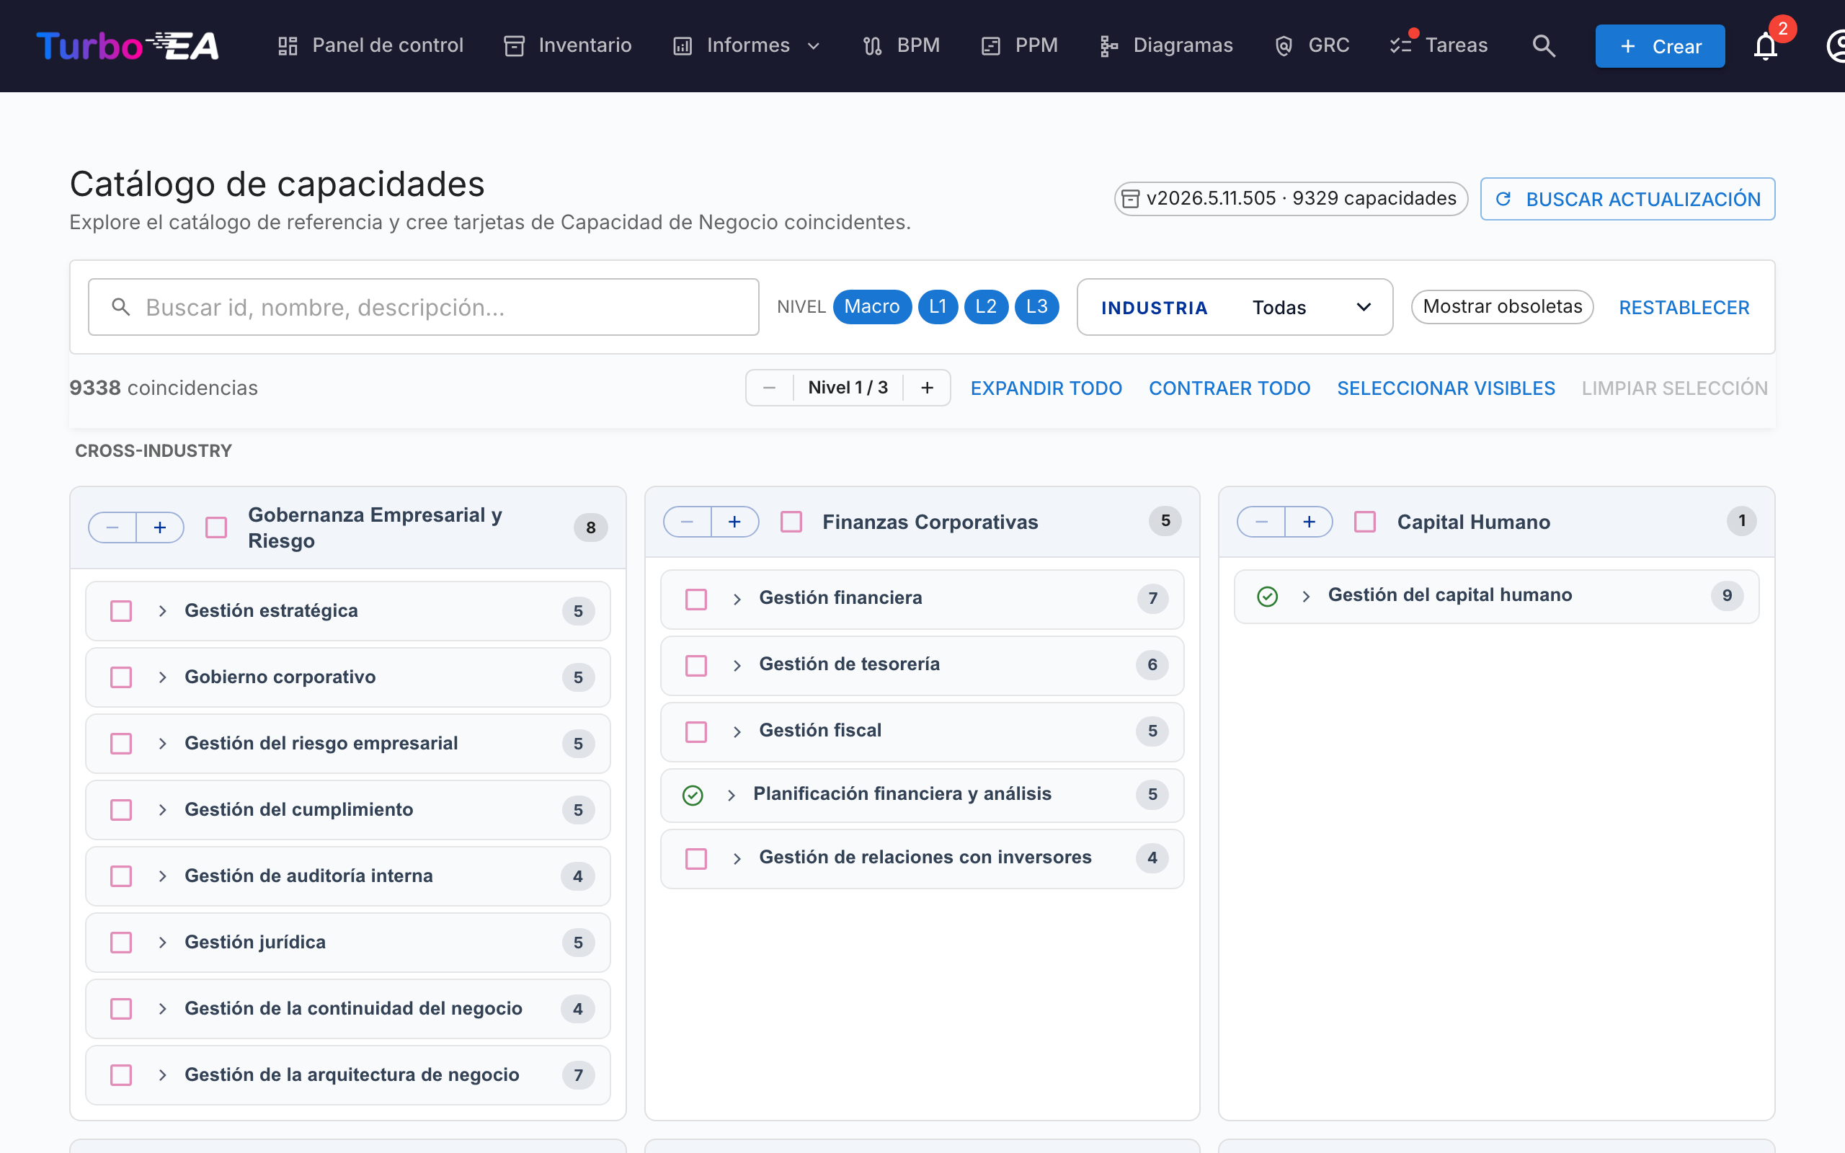Click the green check on Gestión del capital humano
The width and height of the screenshot is (1845, 1153).
pyautogui.click(x=1267, y=597)
